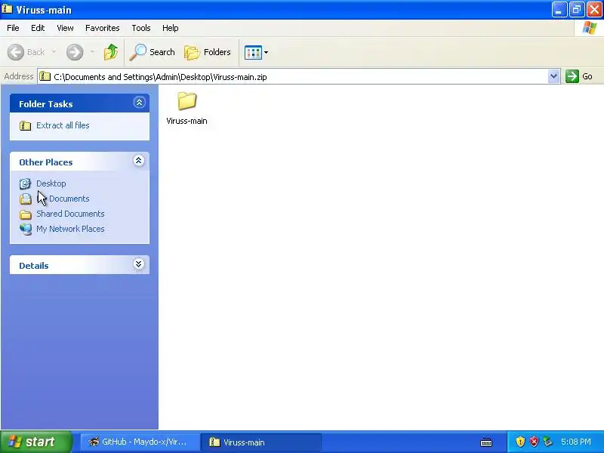Click the Viruss-main taskbar button

tap(261, 442)
